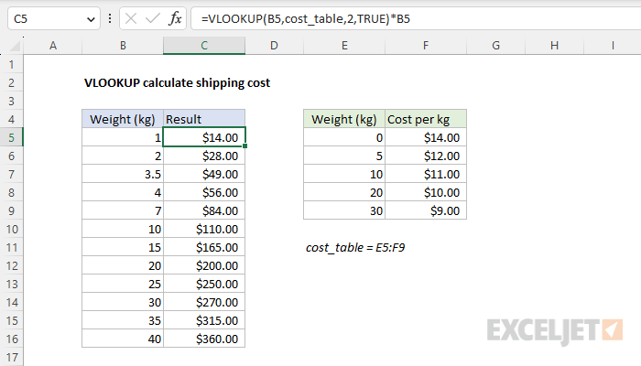Select row 10 header

coord(11,229)
